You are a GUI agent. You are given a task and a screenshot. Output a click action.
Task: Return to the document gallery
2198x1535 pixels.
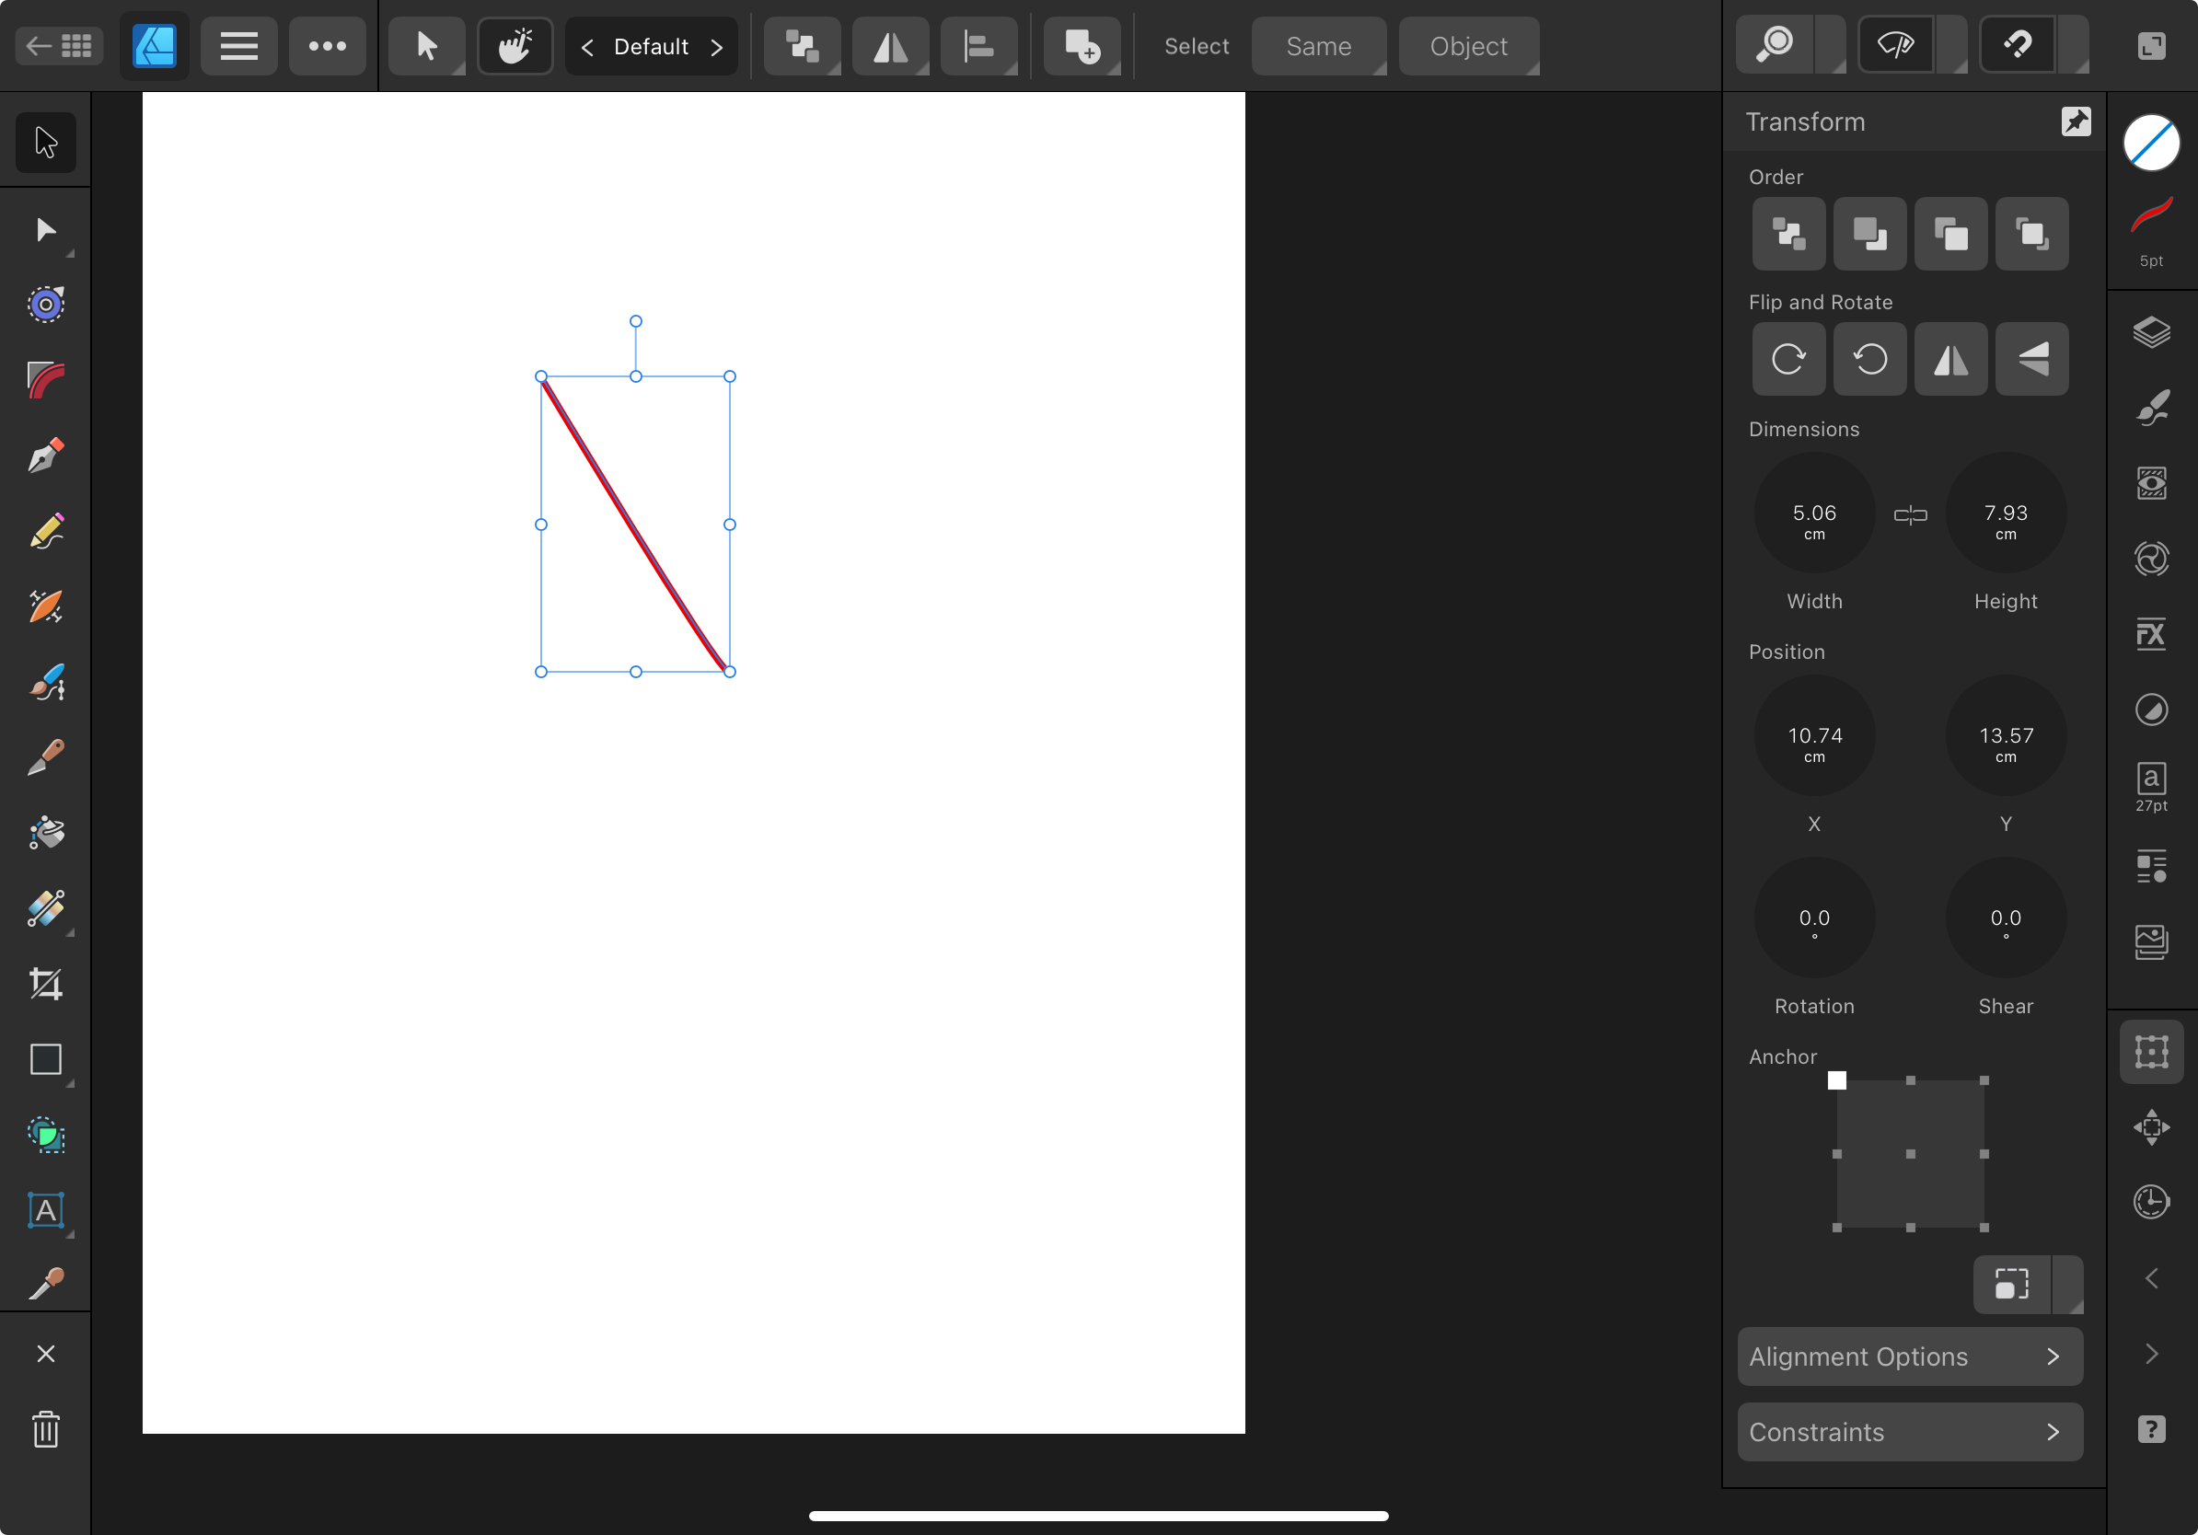58,46
